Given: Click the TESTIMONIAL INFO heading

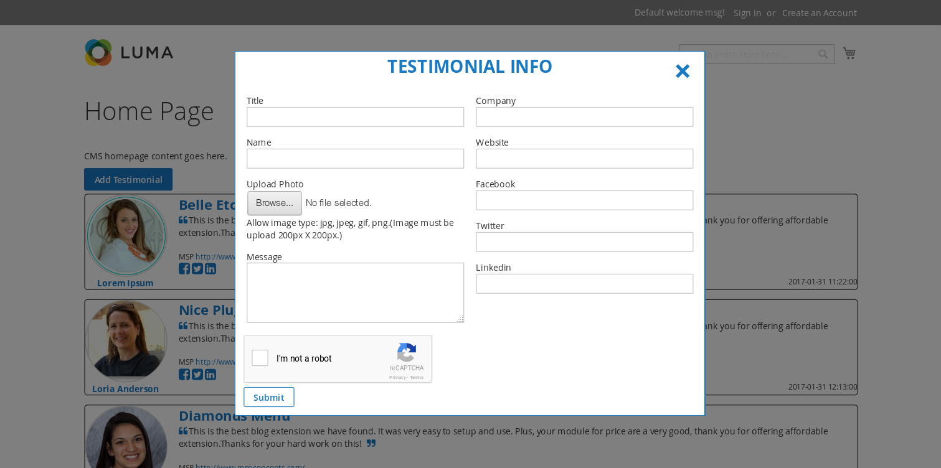Looking at the screenshot, I should point(470,66).
